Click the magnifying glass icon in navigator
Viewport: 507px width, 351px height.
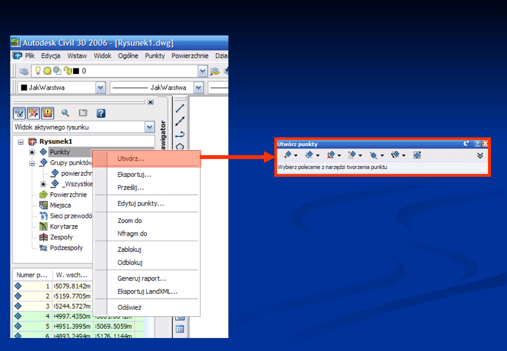pos(65,113)
